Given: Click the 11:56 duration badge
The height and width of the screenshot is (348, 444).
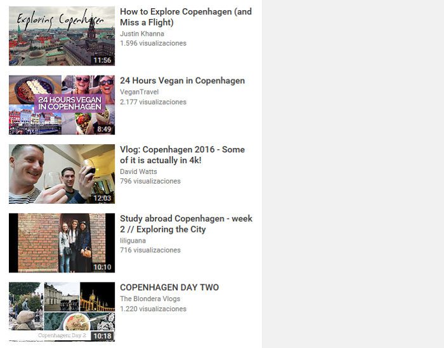Looking at the screenshot, I should click(x=102, y=60).
